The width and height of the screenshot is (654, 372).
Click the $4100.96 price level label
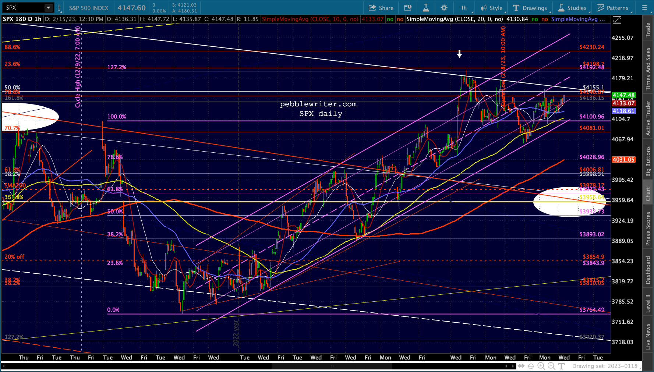[592, 117]
